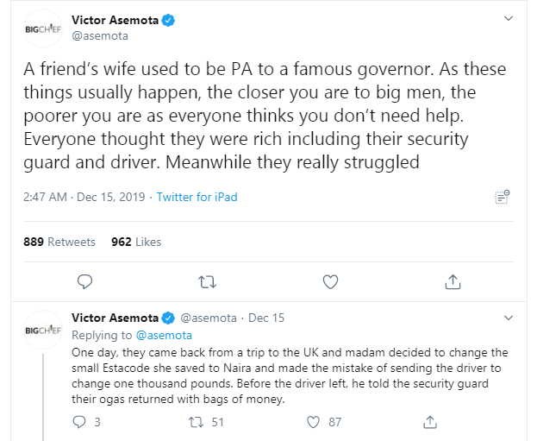Like the main tweet
Image resolution: width=537 pixels, height=441 pixels.
point(330,281)
